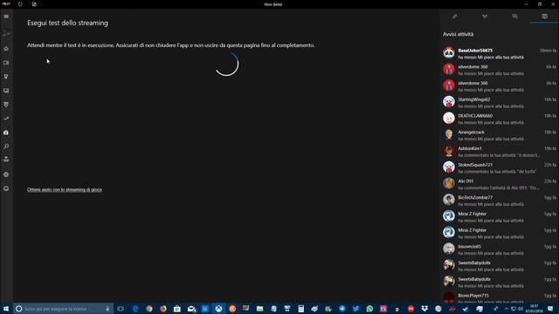559x314 pixels.
Task: Open the Connection console icon in sidebar
Action: pyautogui.click(x=6, y=159)
